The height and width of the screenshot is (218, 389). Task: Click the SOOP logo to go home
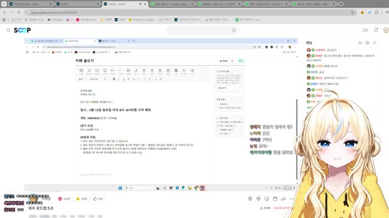click(22, 30)
